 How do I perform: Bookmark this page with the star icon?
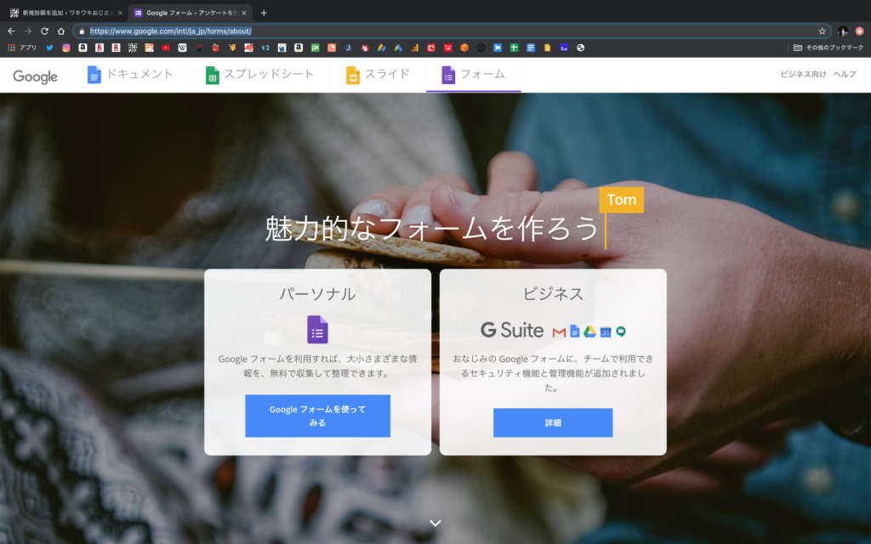click(822, 31)
